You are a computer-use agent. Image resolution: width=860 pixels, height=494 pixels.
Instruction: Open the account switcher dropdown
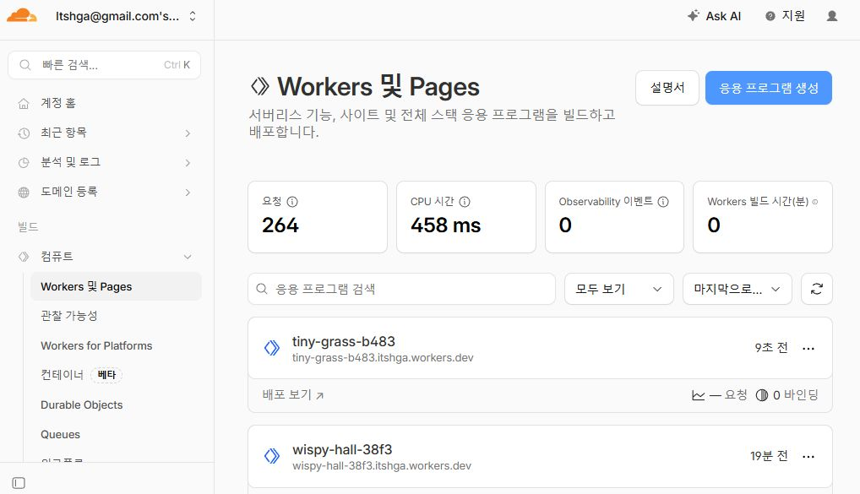126,16
